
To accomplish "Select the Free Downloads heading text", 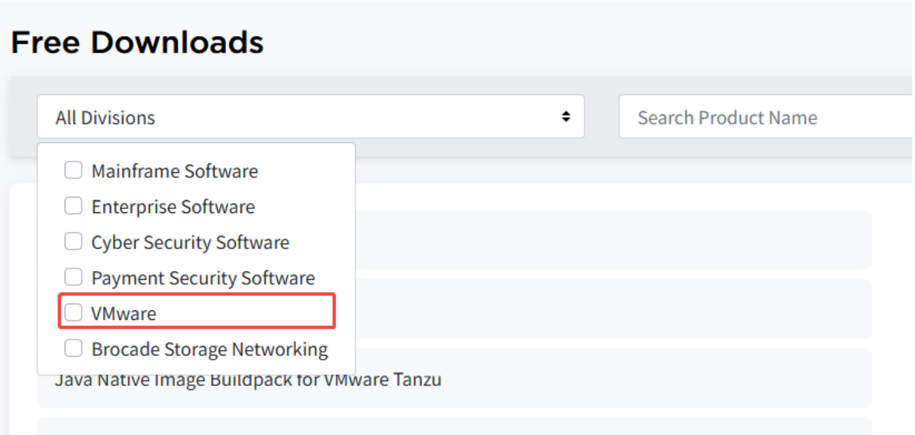I will click(x=138, y=42).
